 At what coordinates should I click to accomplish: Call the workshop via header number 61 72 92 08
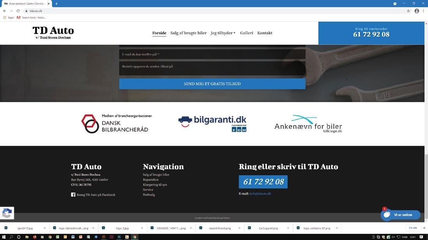(x=371, y=34)
